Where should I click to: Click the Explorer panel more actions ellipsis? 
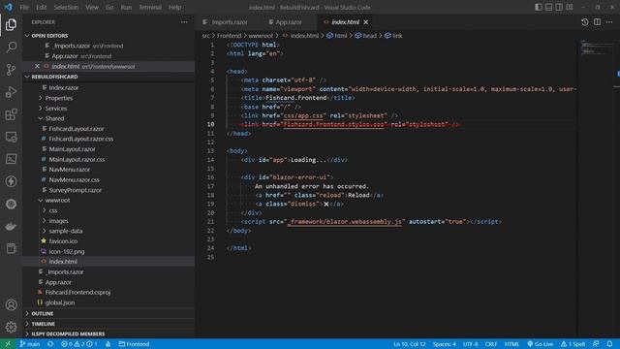tap(184, 22)
